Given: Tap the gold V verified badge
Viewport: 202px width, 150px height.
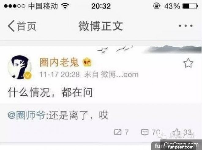Looking at the screenshot, I should [x=28, y=75].
